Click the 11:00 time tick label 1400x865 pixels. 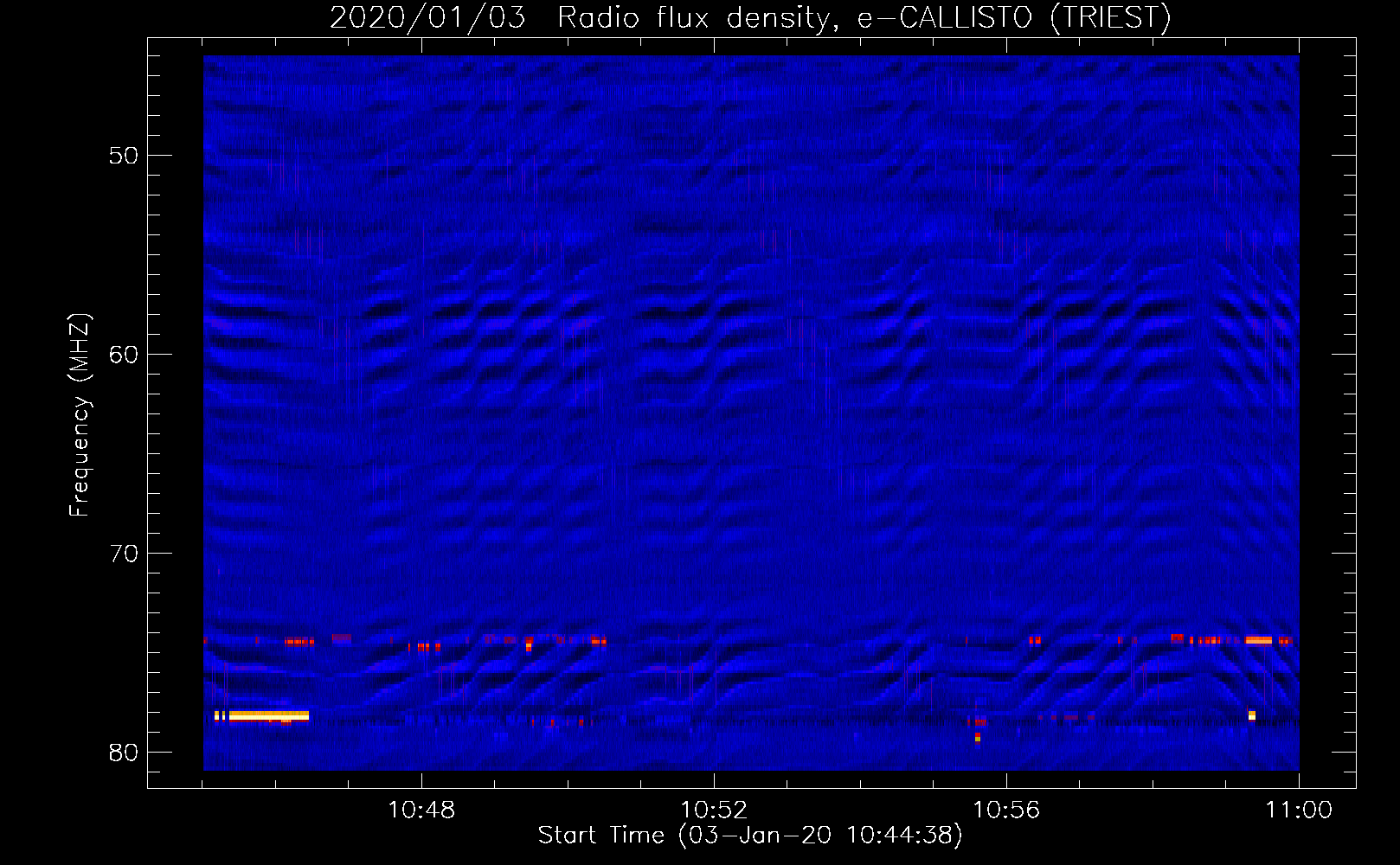tap(1299, 811)
